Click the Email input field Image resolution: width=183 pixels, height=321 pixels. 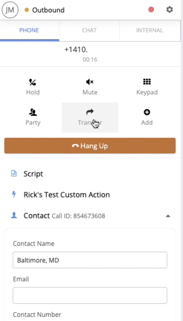click(x=90, y=296)
